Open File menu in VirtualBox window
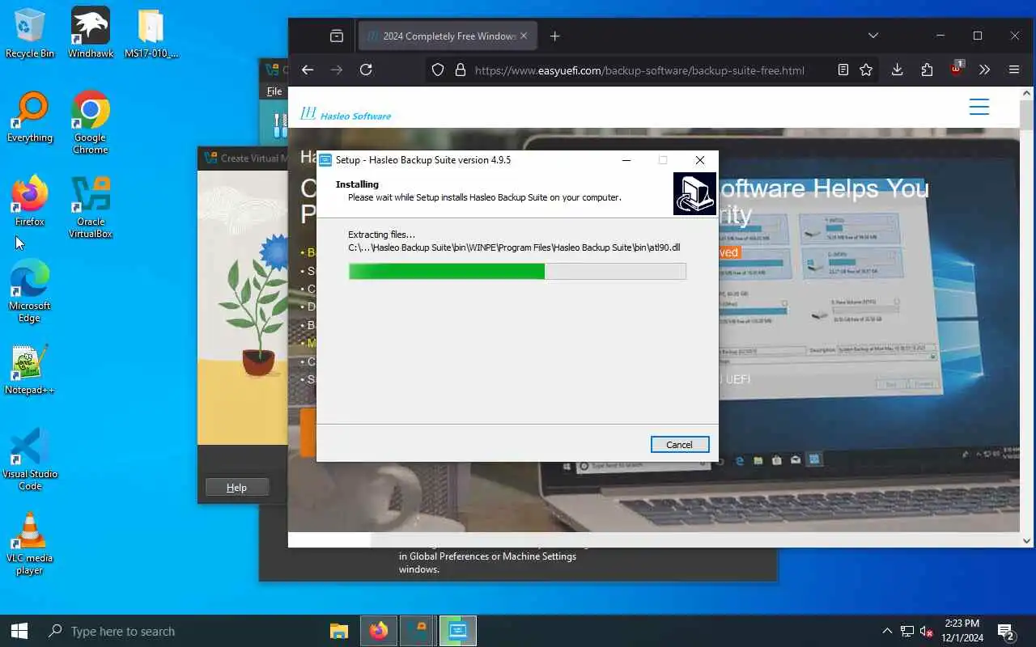 click(274, 91)
